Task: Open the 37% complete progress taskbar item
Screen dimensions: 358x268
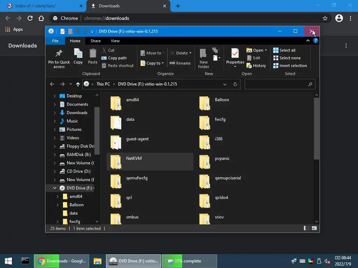Action: [x=189, y=261]
